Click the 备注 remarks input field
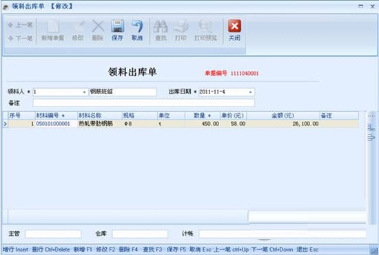This screenshot has width=379, height=255. 143,102
